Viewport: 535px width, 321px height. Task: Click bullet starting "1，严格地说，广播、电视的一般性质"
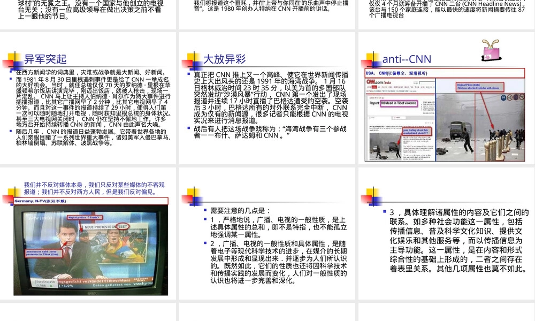point(278,227)
